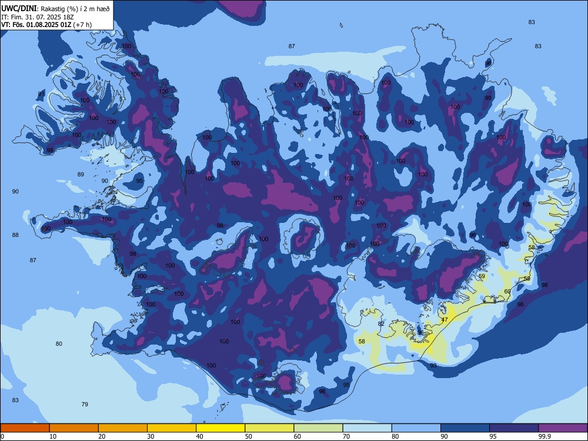Pick the pale blue 70–80 legend swatch
588x441 pixels.
[x=367, y=428]
